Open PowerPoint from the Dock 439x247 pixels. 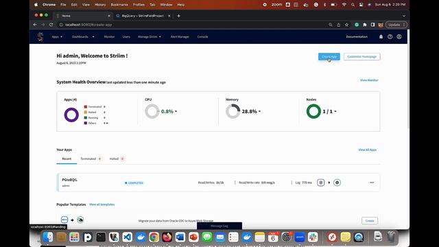point(193,237)
